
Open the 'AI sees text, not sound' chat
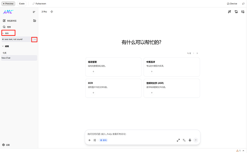tap(16, 39)
